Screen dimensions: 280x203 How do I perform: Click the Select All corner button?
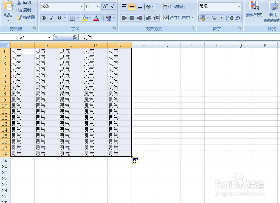(x=5, y=45)
